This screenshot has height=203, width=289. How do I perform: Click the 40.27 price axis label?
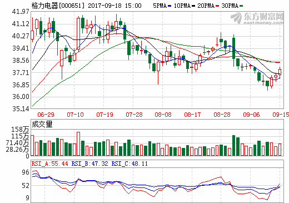(x=21, y=36)
